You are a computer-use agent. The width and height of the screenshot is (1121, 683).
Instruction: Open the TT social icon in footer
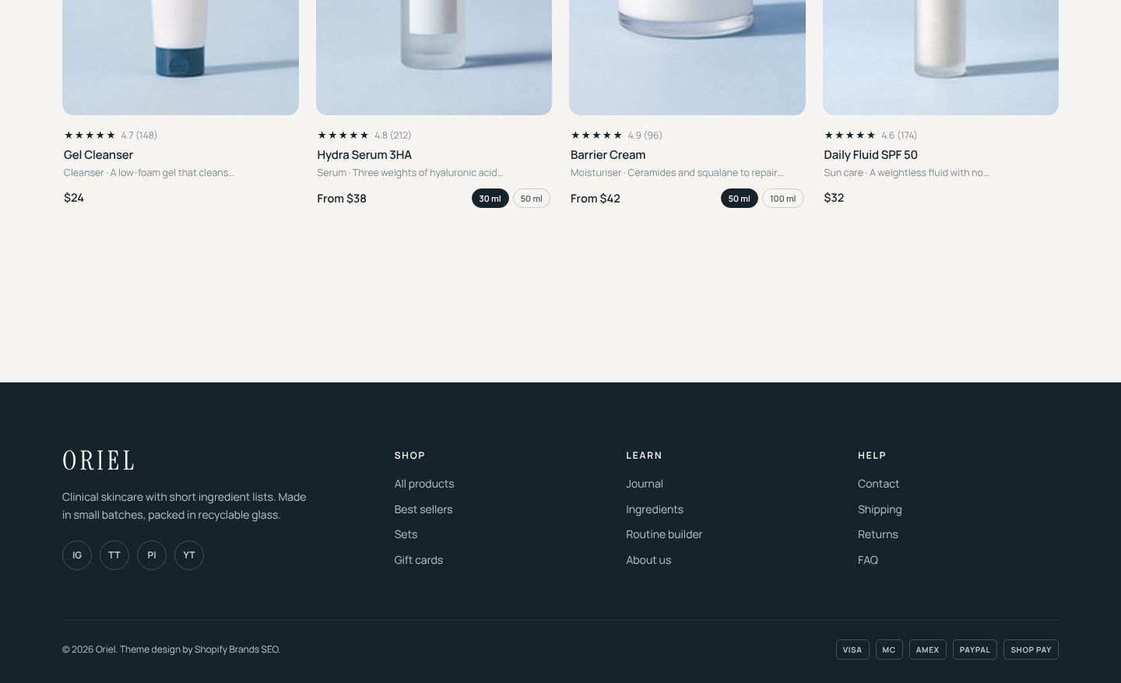point(114,555)
